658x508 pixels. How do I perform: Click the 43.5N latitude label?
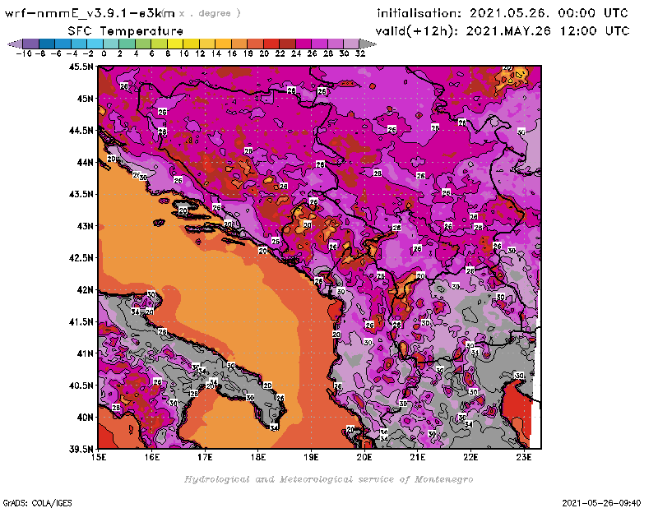pos(81,194)
